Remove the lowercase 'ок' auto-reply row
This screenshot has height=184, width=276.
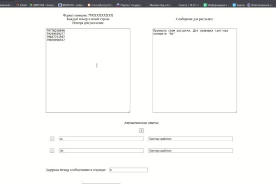tap(52, 139)
